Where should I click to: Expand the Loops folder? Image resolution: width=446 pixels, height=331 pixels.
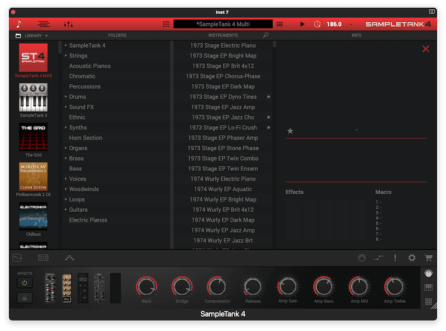pyautogui.click(x=66, y=199)
